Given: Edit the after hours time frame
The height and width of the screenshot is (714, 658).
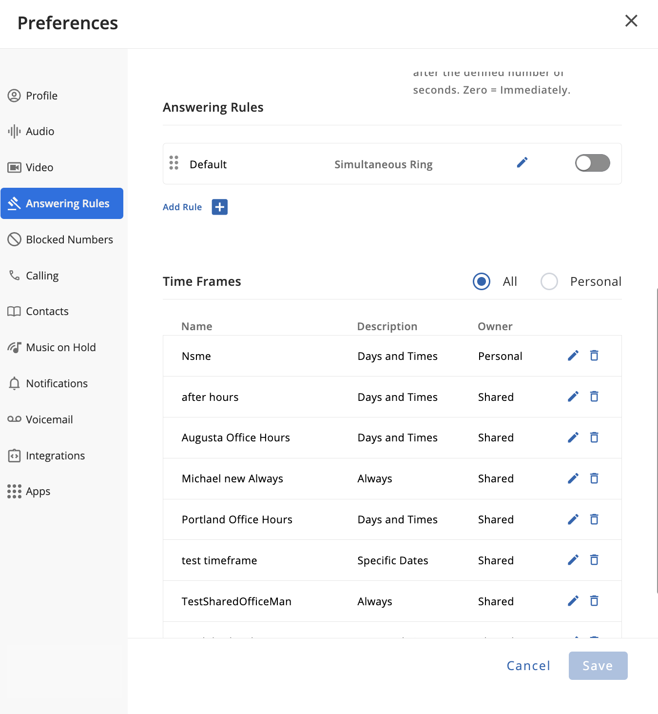Looking at the screenshot, I should coord(573,397).
